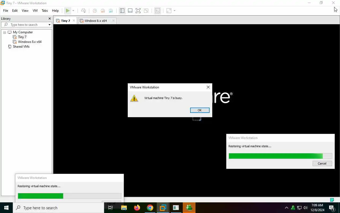This screenshot has width=340, height=213.
Task: Open File Explorer from the taskbar
Action: [x=124, y=208]
